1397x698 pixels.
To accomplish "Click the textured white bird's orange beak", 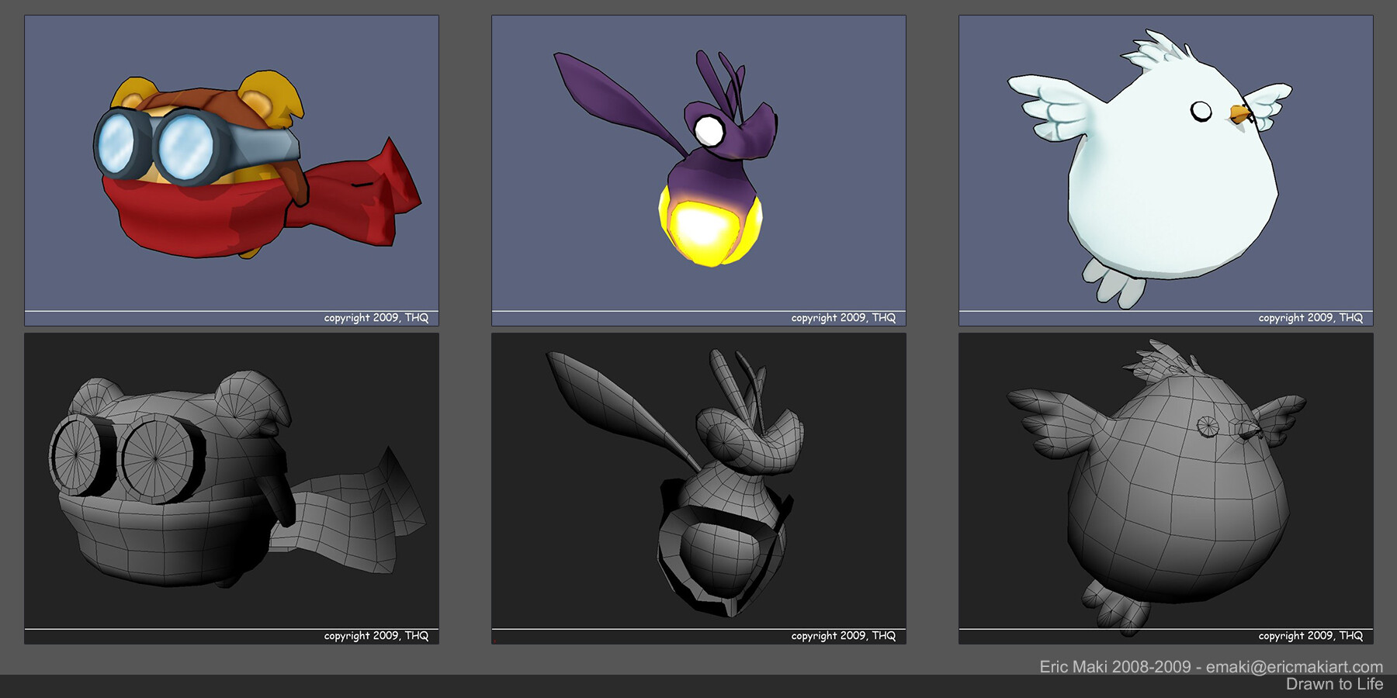I will pyautogui.click(x=1240, y=116).
